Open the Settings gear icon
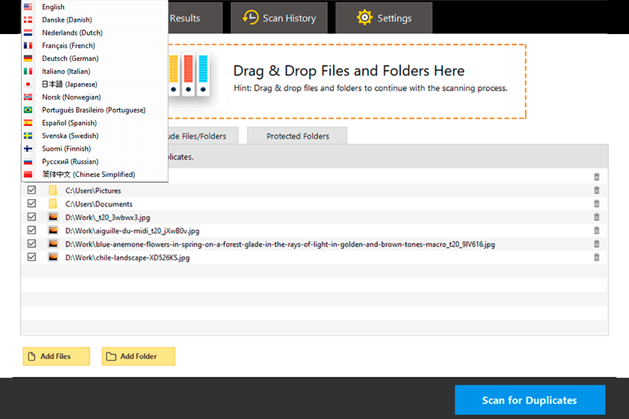This screenshot has height=419, width=629. (364, 18)
